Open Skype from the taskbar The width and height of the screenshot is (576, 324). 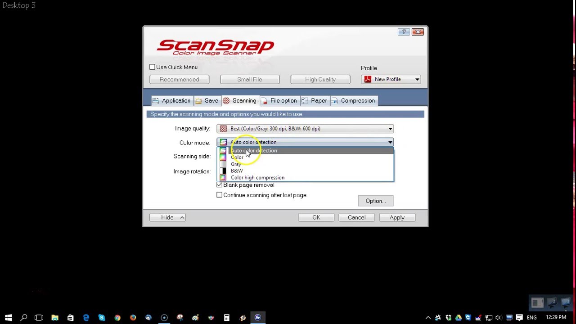pos(102,318)
